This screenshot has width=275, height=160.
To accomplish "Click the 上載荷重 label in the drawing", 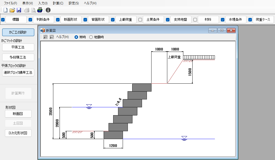I will 174,57.
